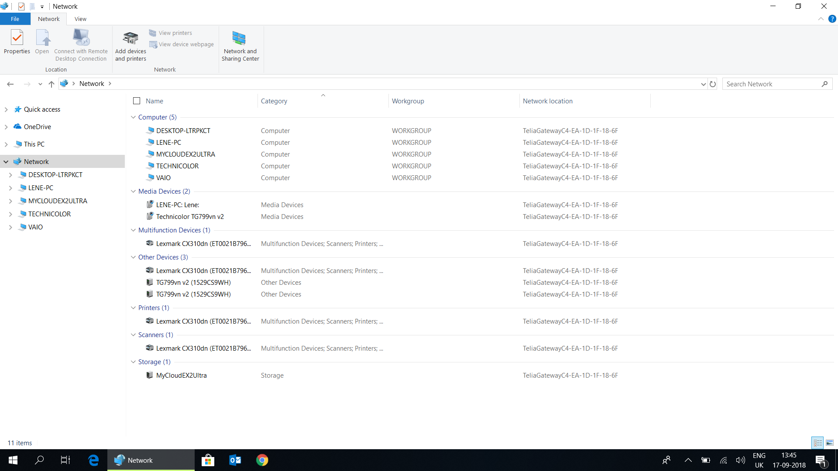Open Network and Sharing Center

pos(240,46)
